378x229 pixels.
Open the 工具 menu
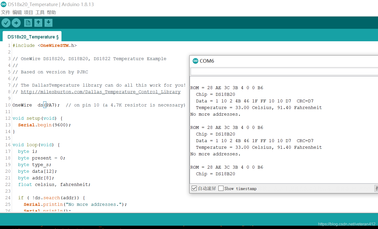point(39,12)
